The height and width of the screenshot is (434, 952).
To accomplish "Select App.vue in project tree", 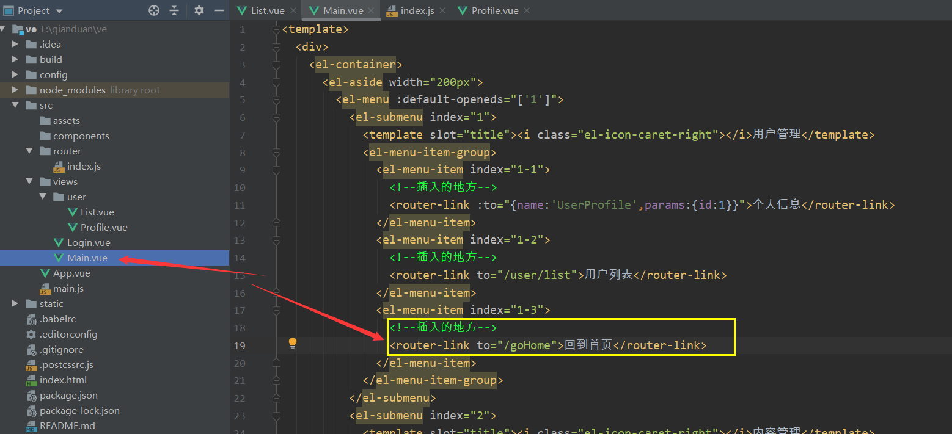I will pyautogui.click(x=65, y=273).
